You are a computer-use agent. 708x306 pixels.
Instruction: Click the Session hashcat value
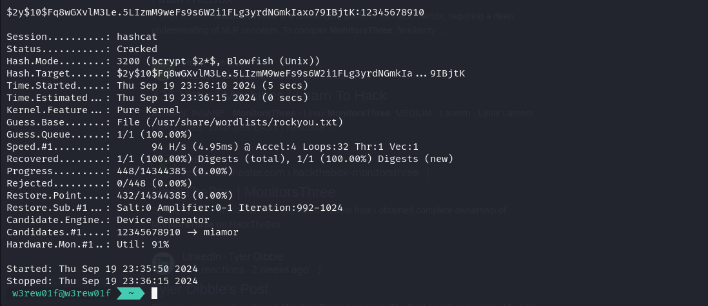click(x=137, y=37)
